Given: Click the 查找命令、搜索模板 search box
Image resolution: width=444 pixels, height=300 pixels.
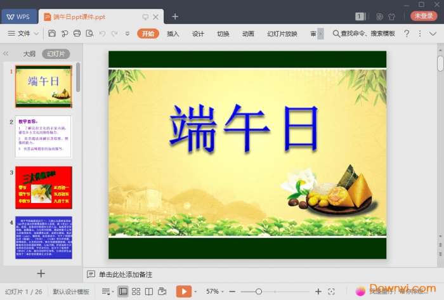Looking at the screenshot, I should [364, 34].
